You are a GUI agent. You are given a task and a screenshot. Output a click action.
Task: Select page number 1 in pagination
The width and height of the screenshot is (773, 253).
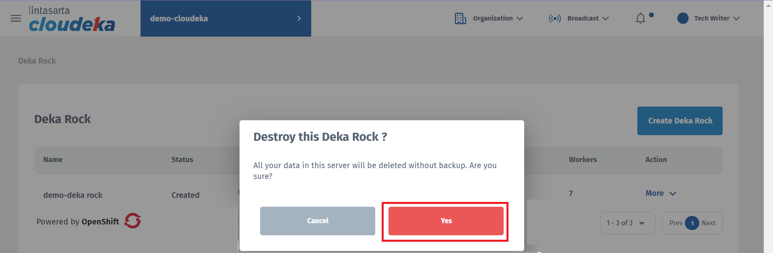692,223
